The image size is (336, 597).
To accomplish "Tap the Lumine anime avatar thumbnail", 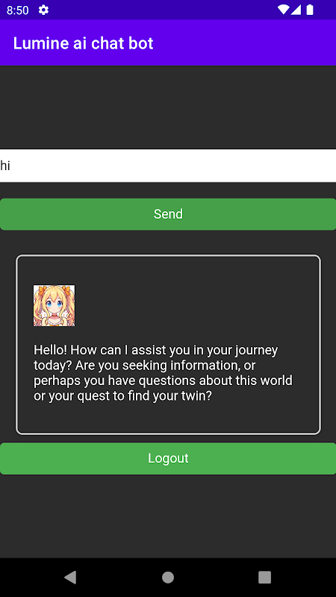I will (x=54, y=305).
